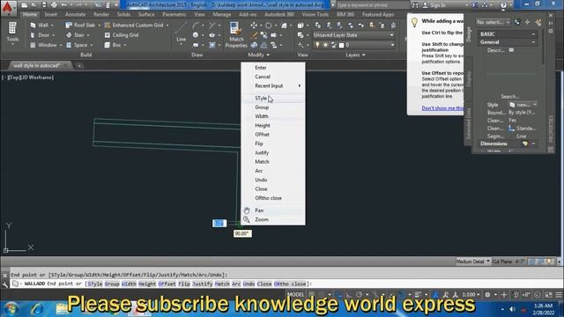Open Windows Start menu
564x317 pixels.
(x=11, y=309)
